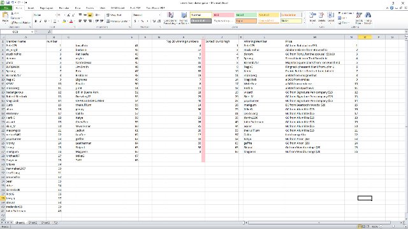Toggle Wrap Text for the cell
This screenshot has width=408, height=229.
point(114,15)
